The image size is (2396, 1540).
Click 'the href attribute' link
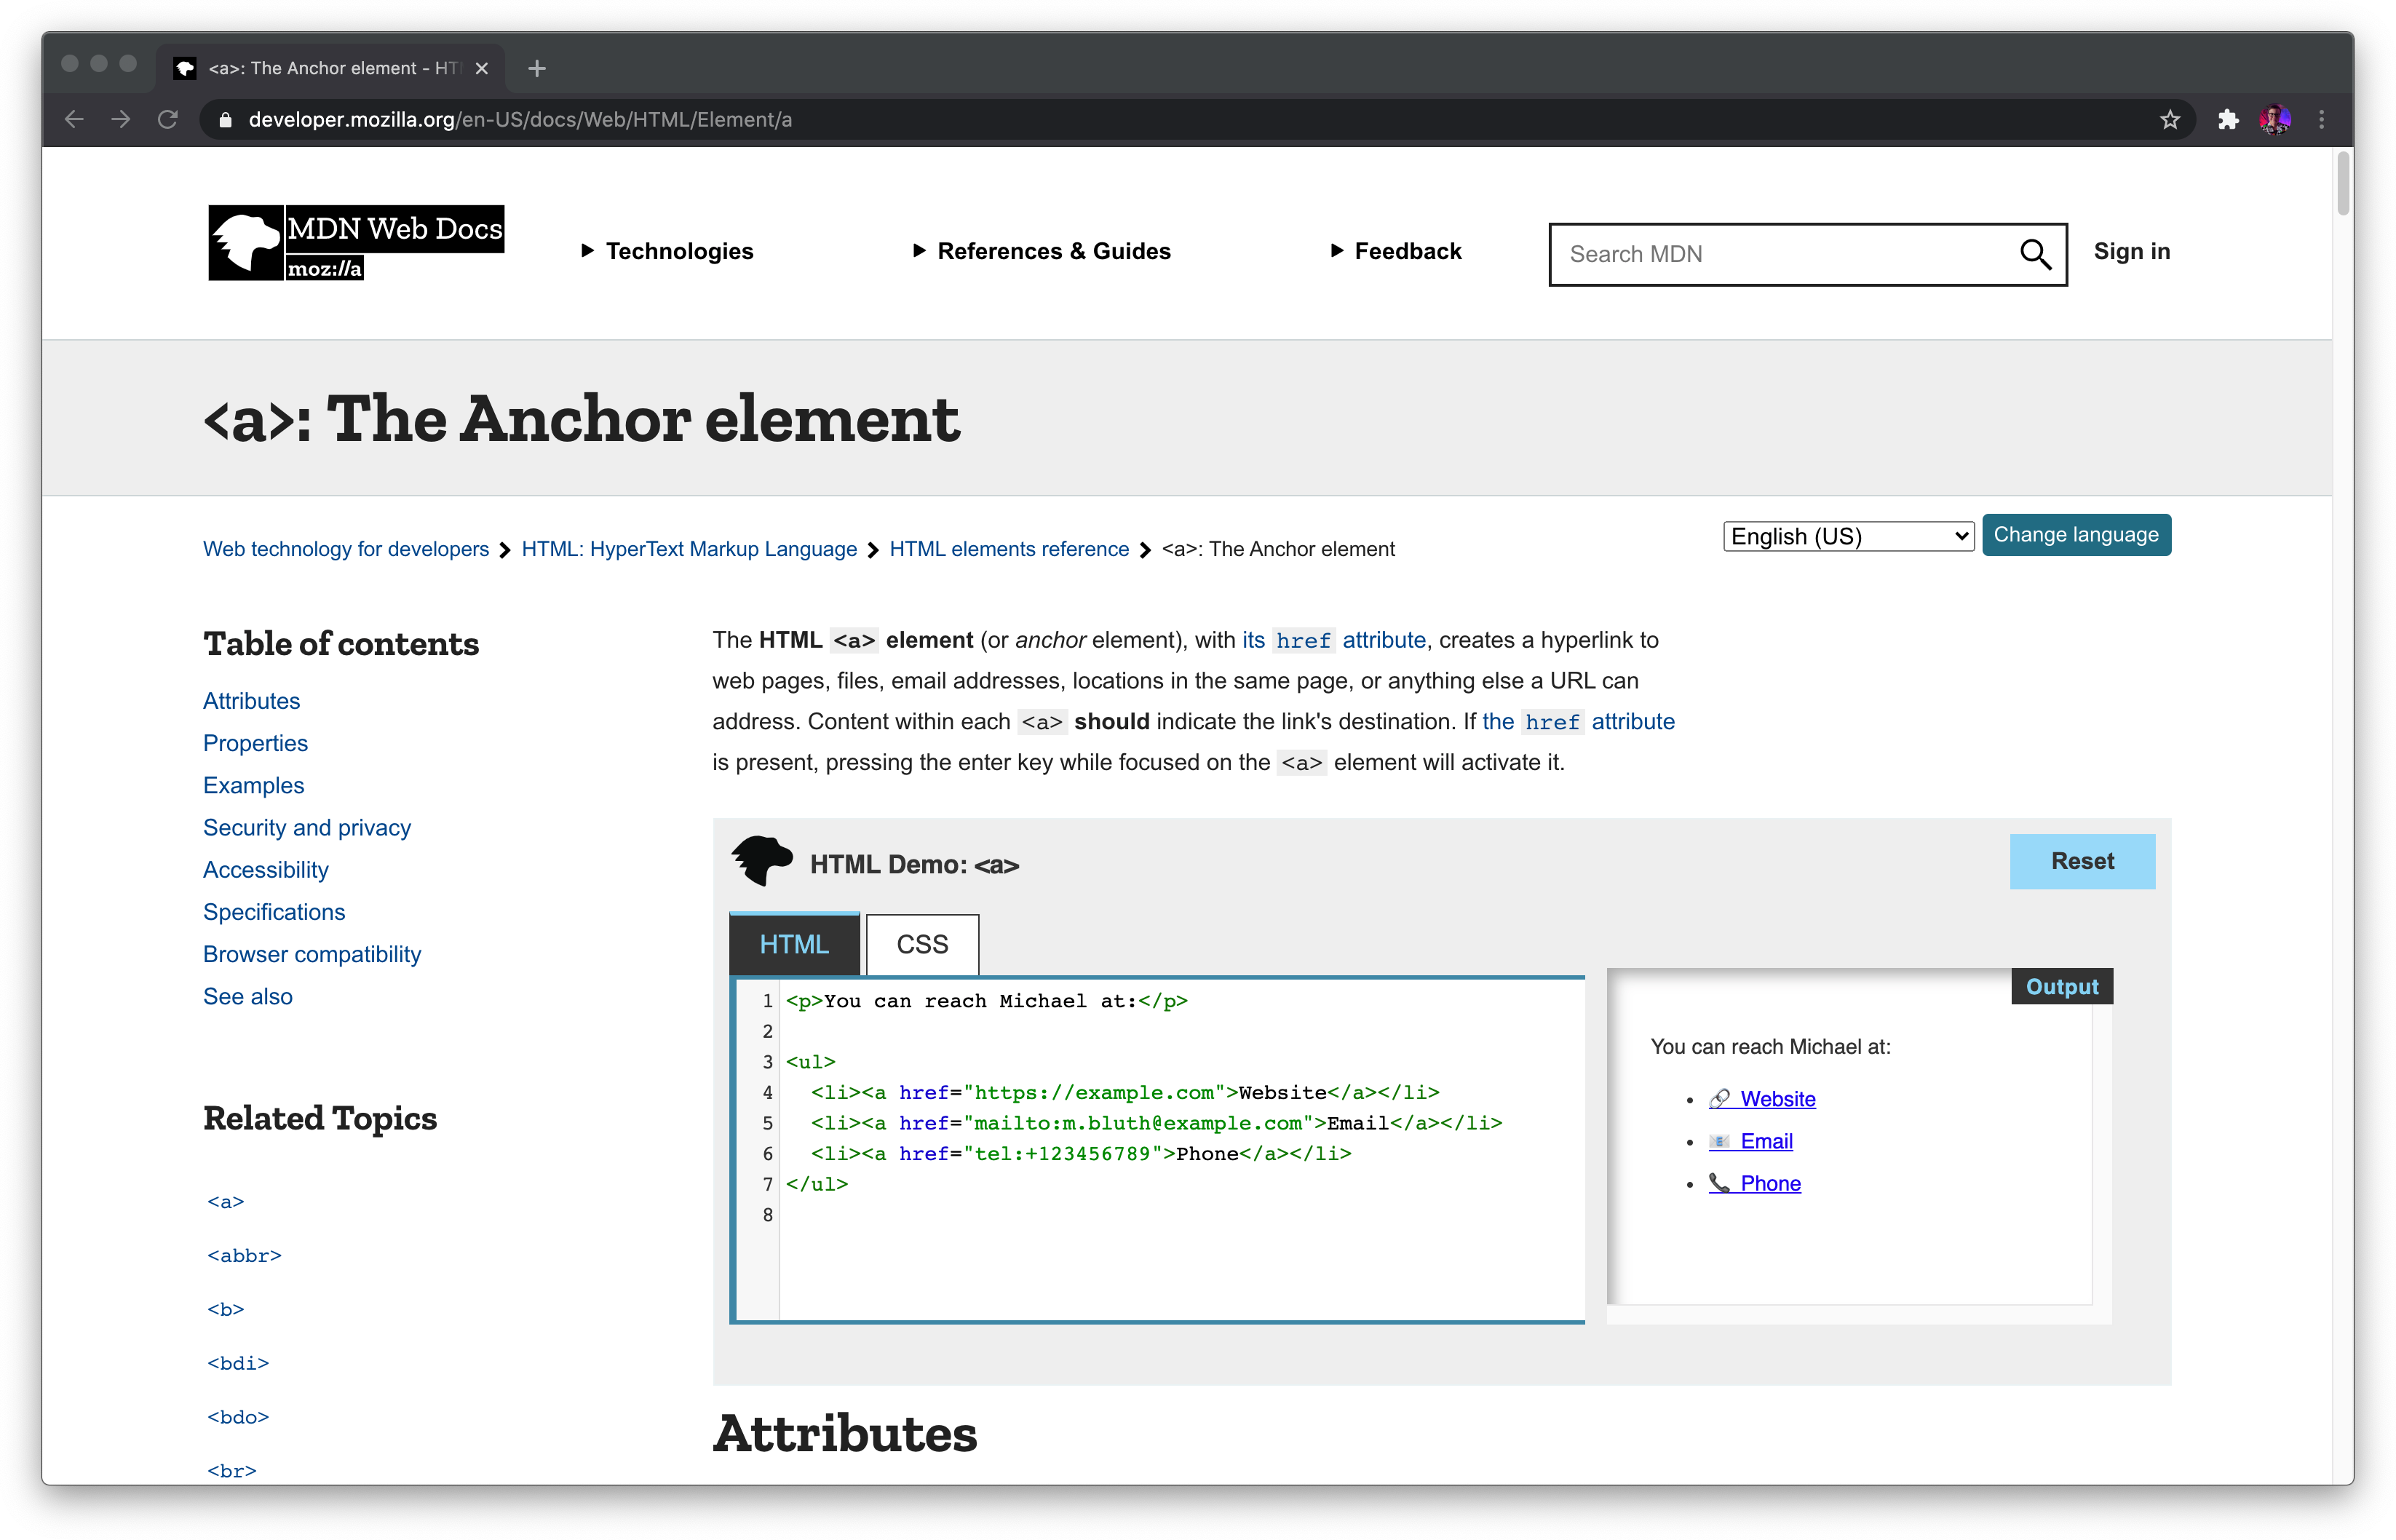(1578, 721)
